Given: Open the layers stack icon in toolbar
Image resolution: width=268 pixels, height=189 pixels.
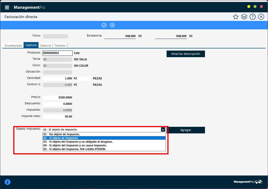Looking at the screenshot, I should (244, 16).
